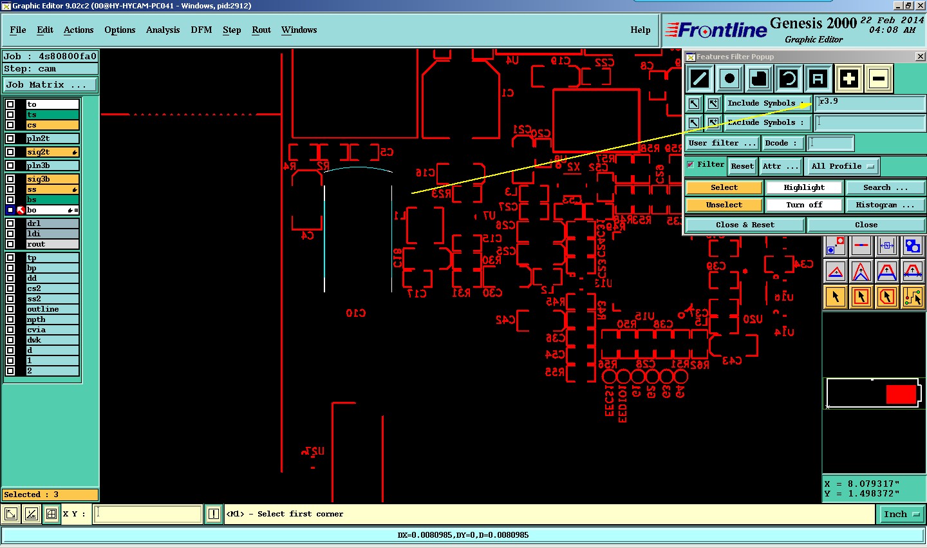Select the negative polarity minus icon

point(879,79)
